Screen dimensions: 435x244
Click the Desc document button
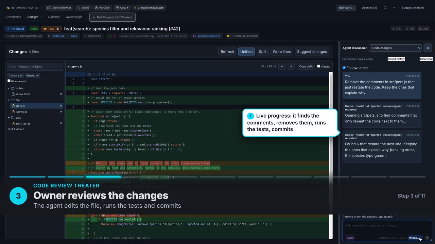point(424,29)
